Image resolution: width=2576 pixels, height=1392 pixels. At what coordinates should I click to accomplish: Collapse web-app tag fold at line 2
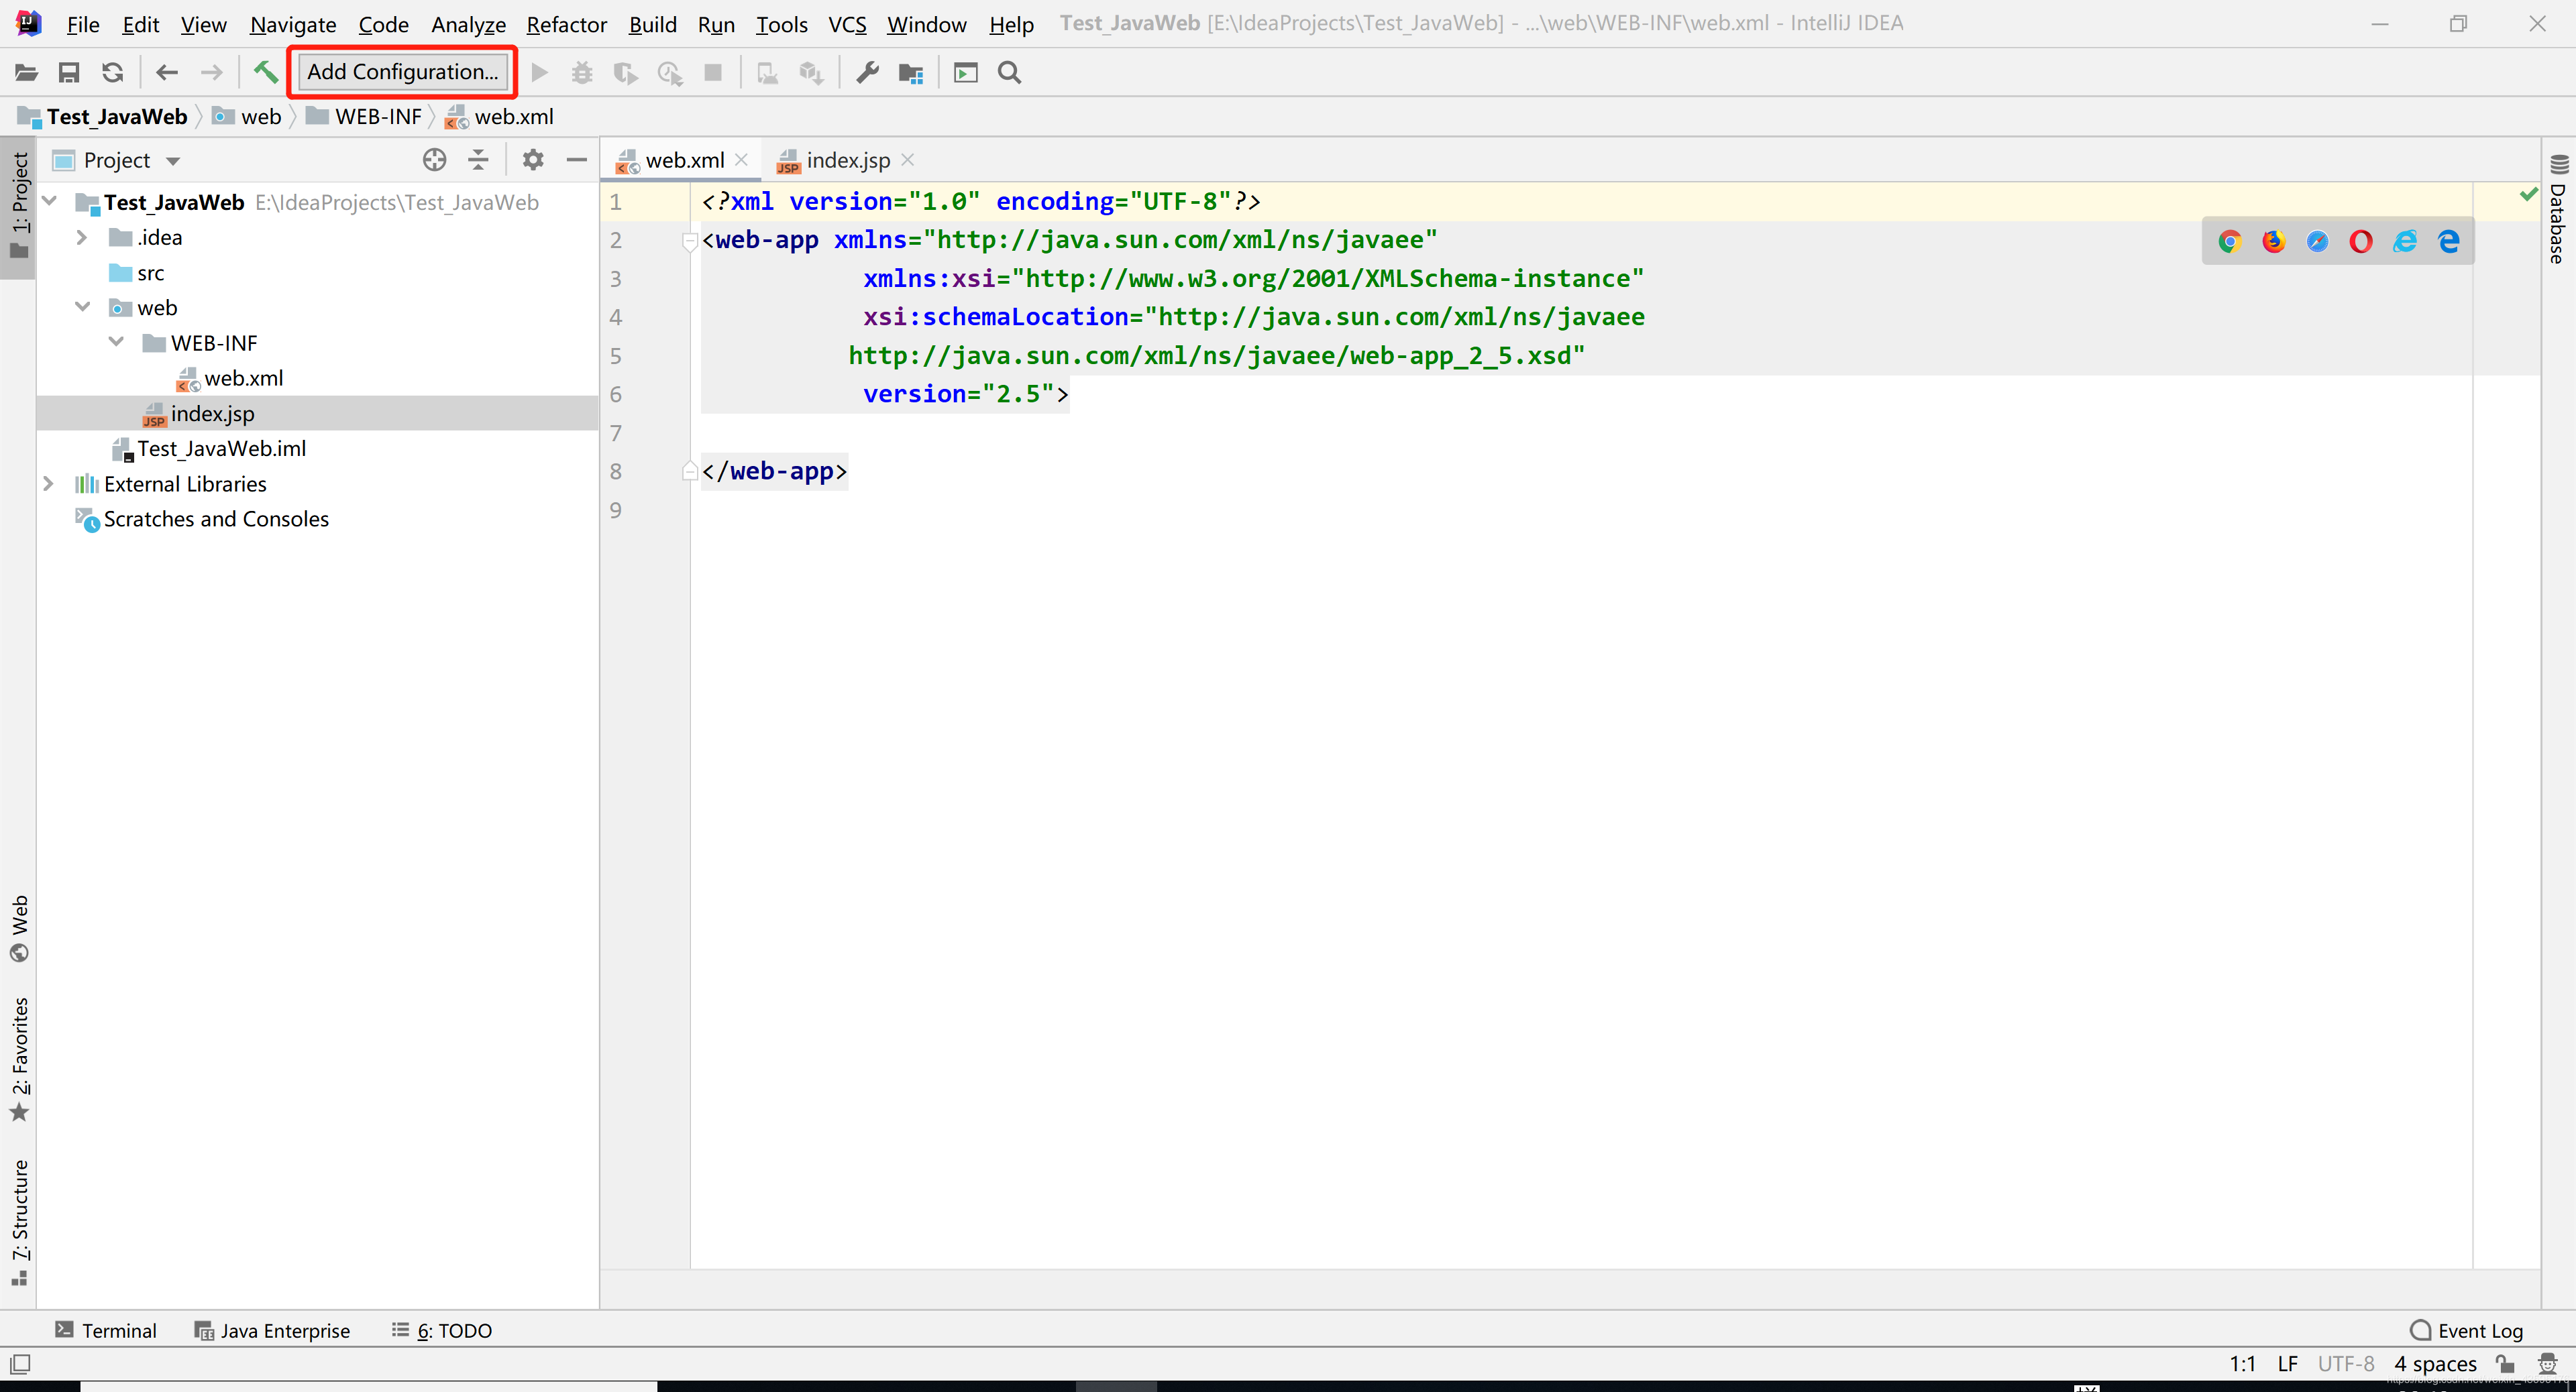(x=689, y=241)
